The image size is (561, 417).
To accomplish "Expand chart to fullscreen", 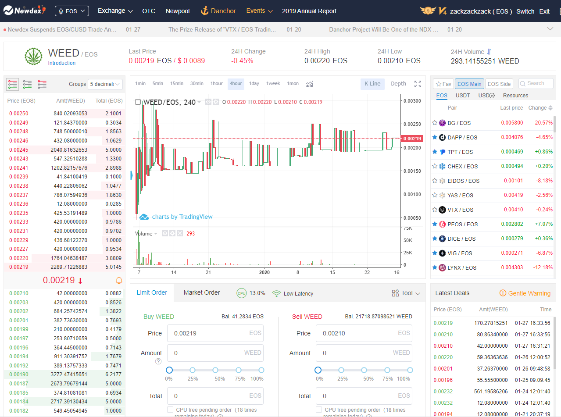I will (418, 84).
